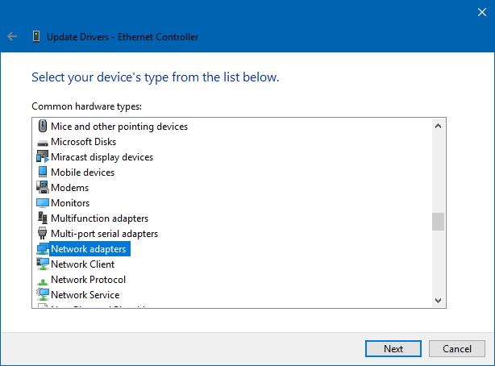Click the Multi-port serial adapters icon
495x366 pixels.
43,234
